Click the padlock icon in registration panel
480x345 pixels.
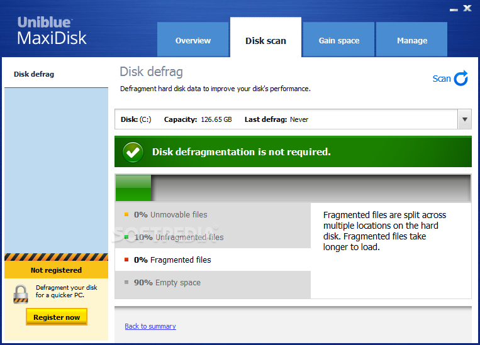point(21,294)
